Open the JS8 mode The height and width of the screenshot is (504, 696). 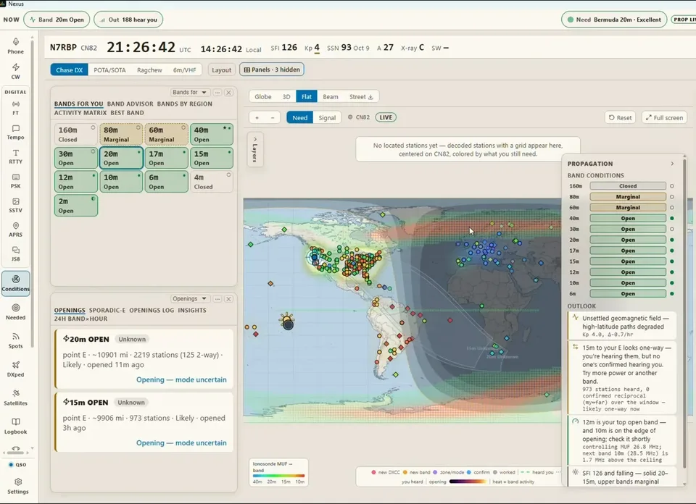click(15, 254)
